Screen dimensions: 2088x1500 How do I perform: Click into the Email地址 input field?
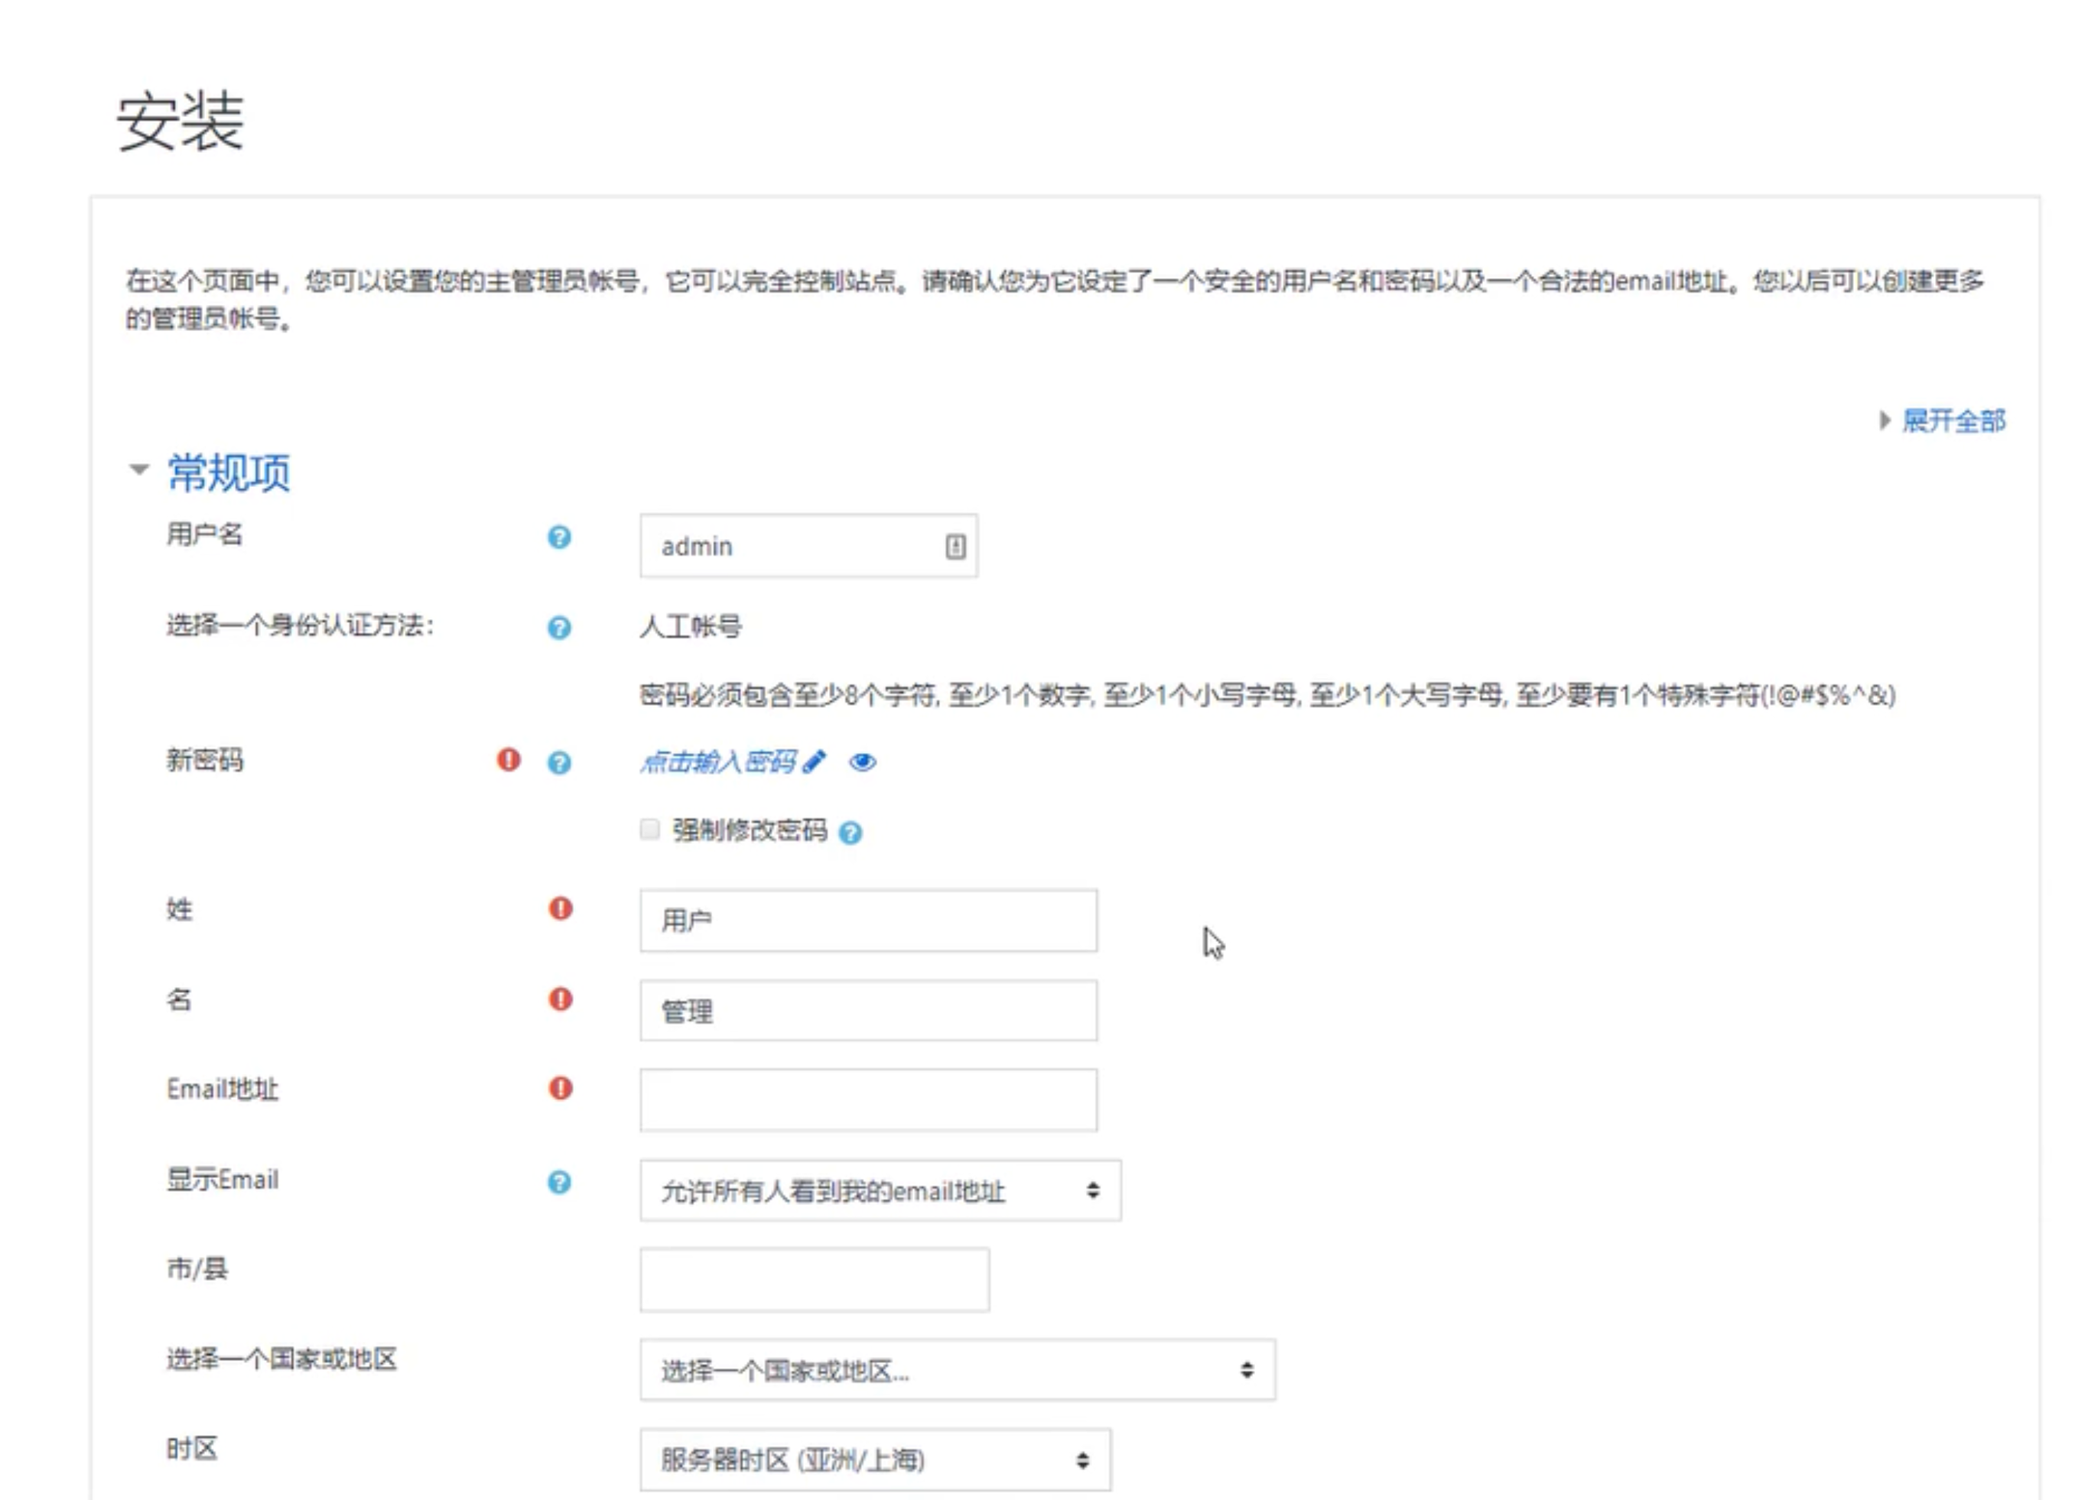click(x=867, y=1099)
